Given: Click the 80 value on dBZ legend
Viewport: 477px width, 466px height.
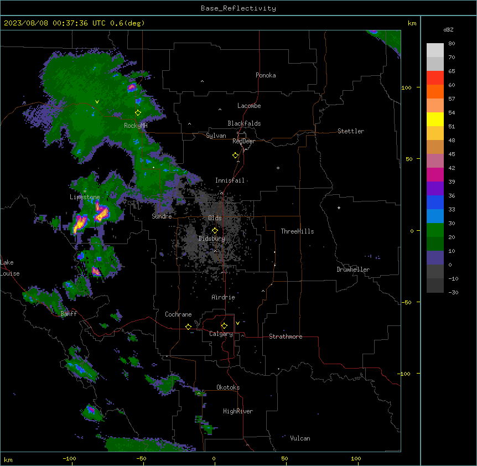Looking at the screenshot, I should coord(452,44).
